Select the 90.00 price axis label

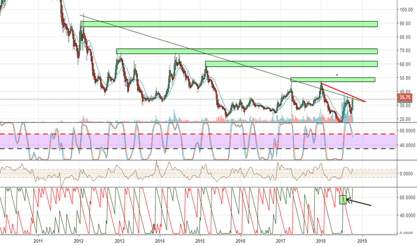tap(405, 23)
